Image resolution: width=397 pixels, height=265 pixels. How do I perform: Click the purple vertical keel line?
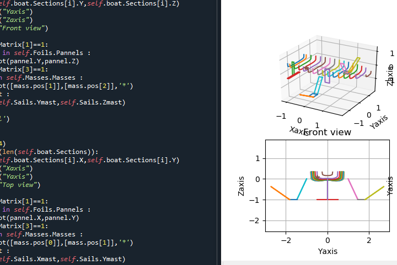tap(328, 190)
